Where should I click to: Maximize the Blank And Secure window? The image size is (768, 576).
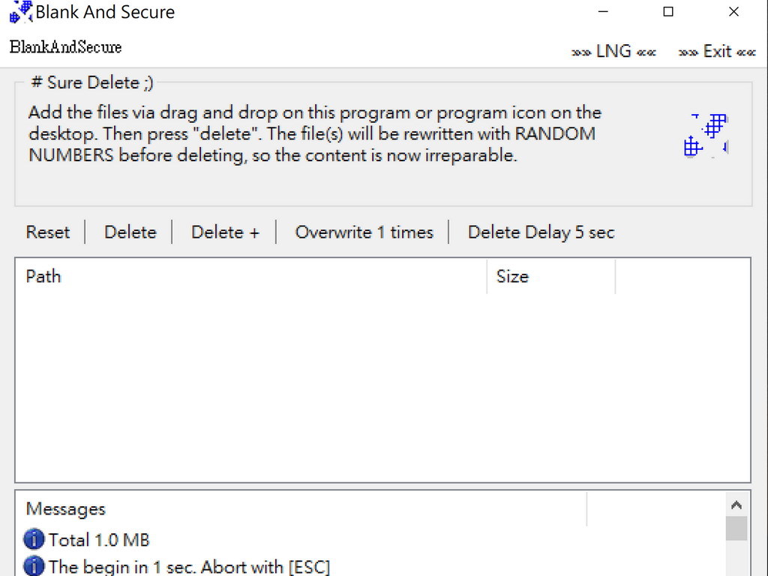point(668,12)
